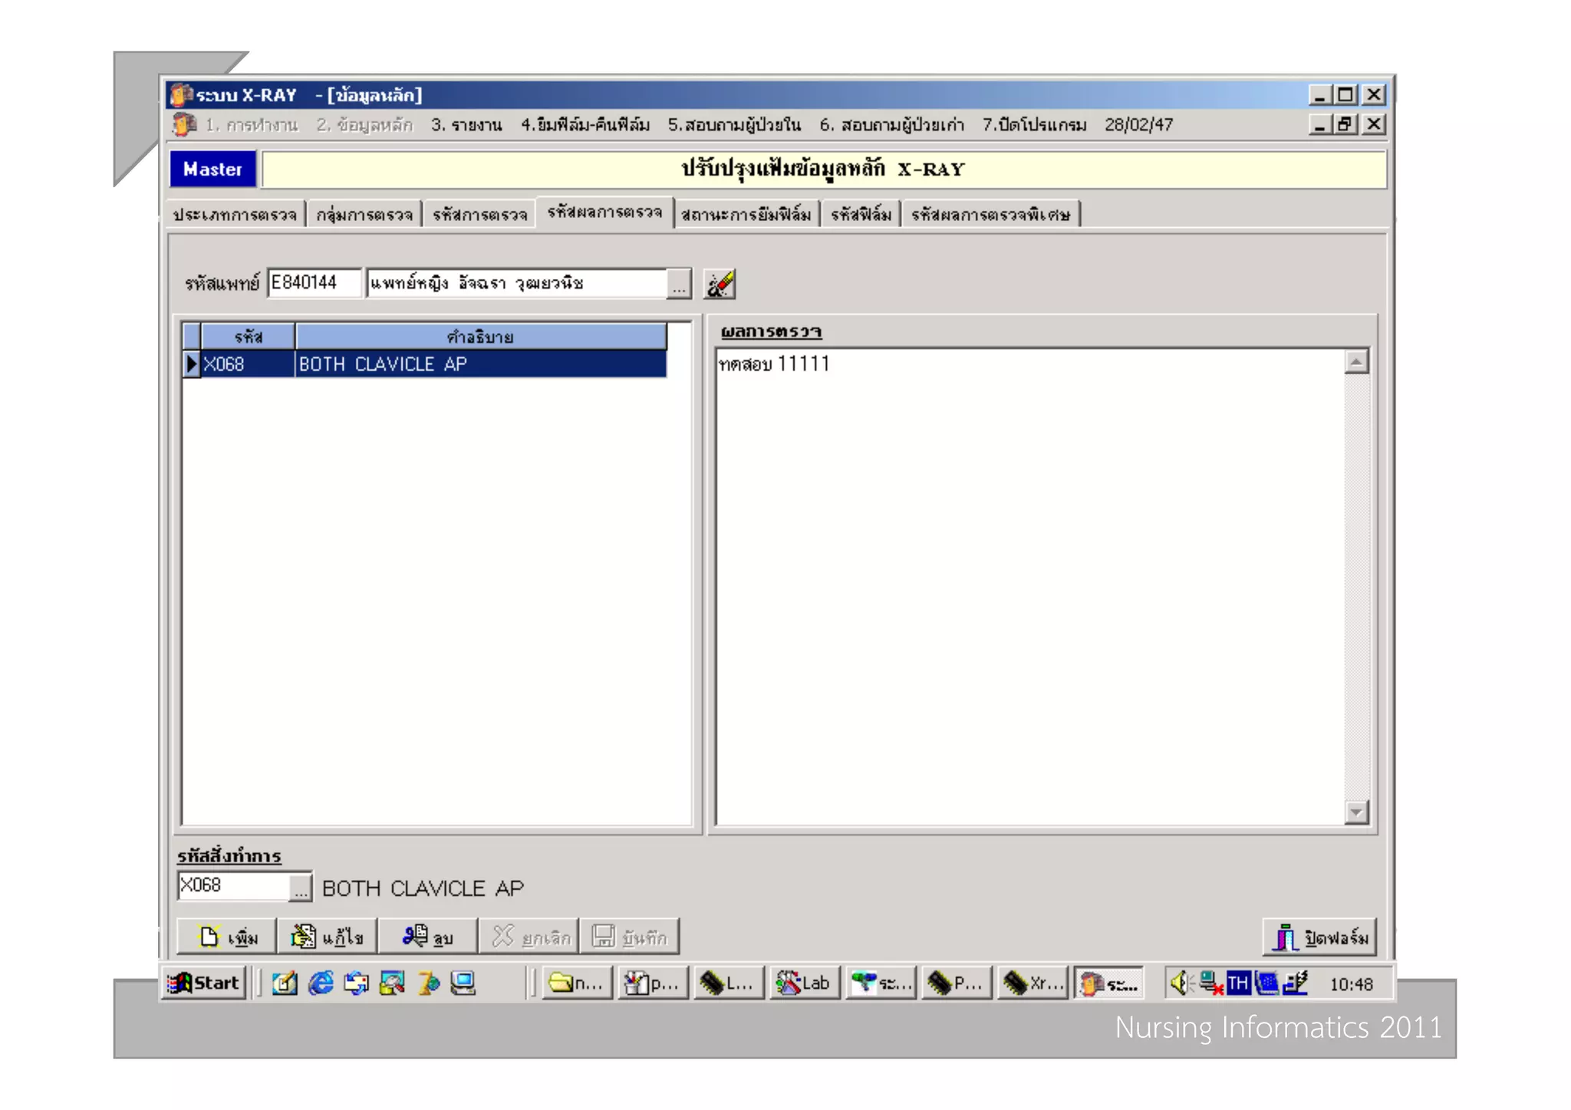Open order code X068 ellipsis lookup button
1571x1110 pixels.
click(301, 888)
